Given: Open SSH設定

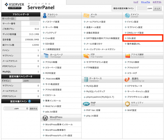Looking at the screenshot, I should (50, 44).
